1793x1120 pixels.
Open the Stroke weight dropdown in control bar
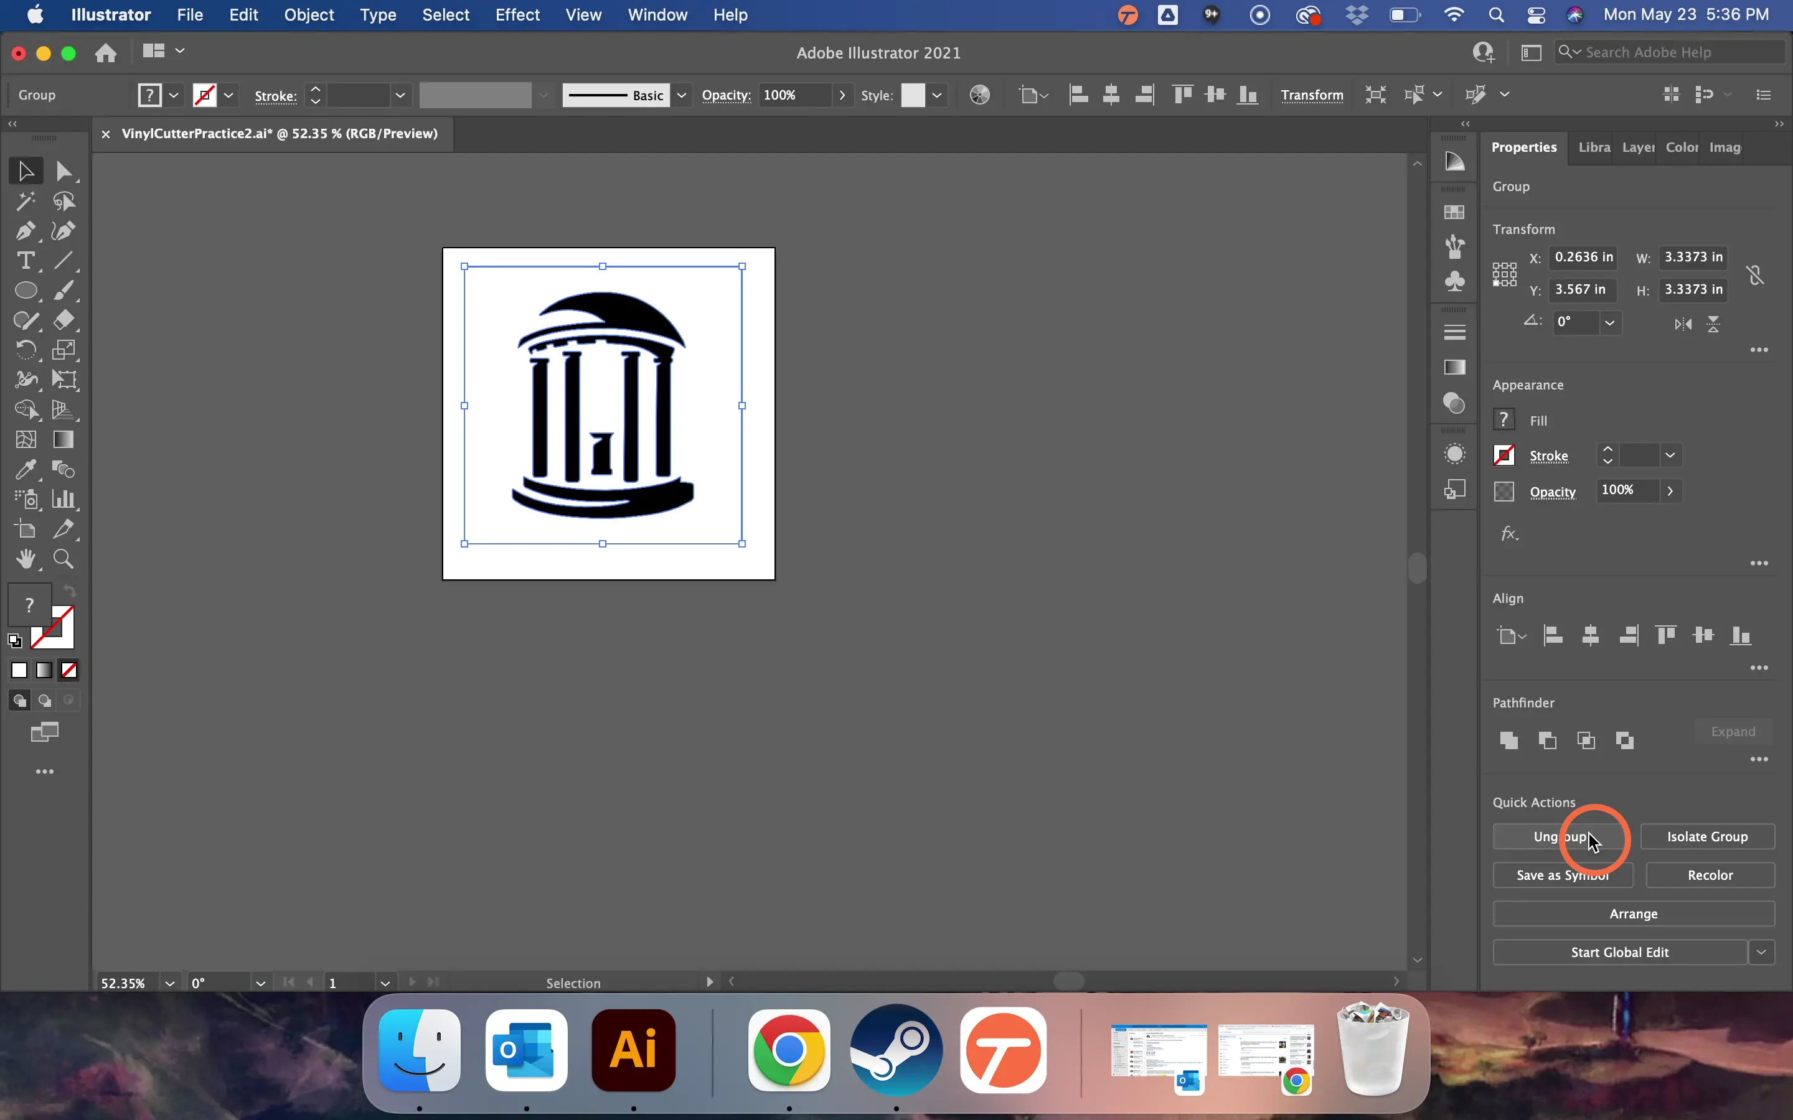(400, 95)
